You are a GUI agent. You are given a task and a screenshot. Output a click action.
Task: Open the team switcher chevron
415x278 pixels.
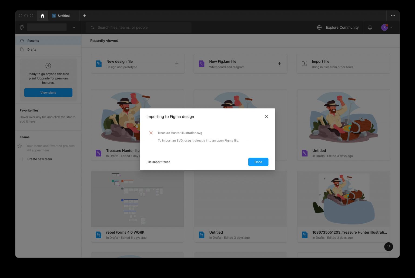74,27
